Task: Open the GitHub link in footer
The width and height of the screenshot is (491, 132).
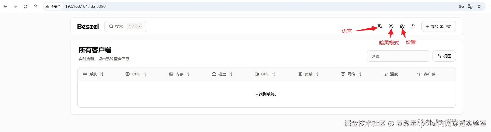Action: pyautogui.click(x=425, y=121)
